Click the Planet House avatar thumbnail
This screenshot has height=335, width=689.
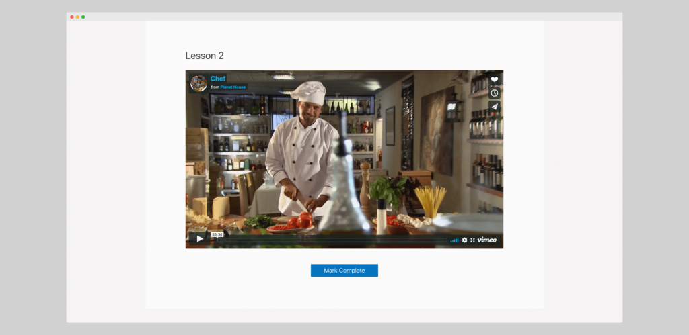coord(198,83)
